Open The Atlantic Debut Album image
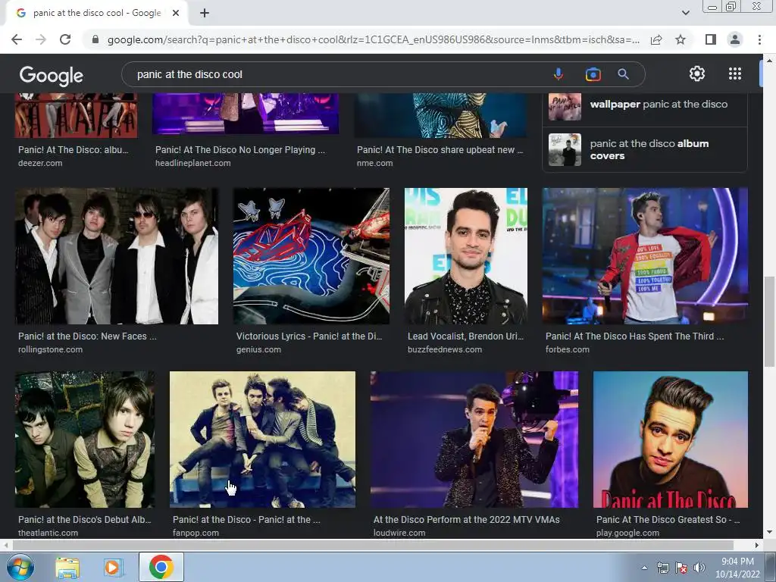Image resolution: width=776 pixels, height=582 pixels. 85,440
